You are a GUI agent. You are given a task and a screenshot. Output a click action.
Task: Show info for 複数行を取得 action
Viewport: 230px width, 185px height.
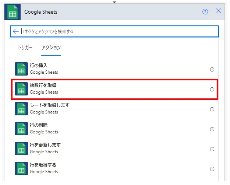click(x=212, y=89)
